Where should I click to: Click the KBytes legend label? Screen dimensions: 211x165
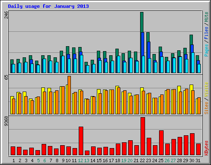point(206,148)
